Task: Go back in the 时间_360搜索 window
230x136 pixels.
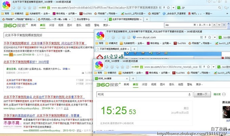Action: pos(107,67)
